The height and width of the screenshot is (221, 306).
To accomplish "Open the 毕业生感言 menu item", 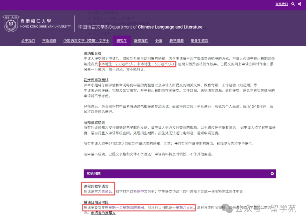I will click(x=199, y=41).
